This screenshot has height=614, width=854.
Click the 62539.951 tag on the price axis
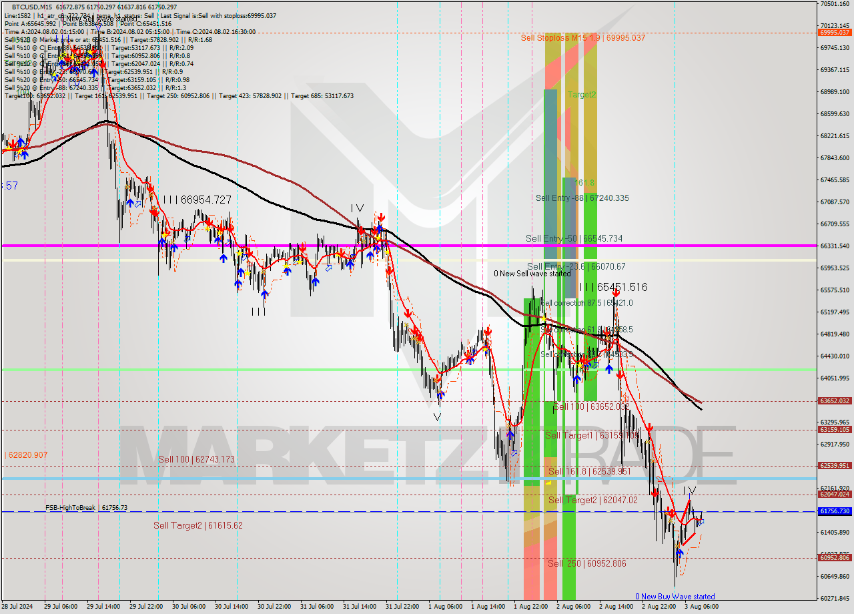[835, 466]
